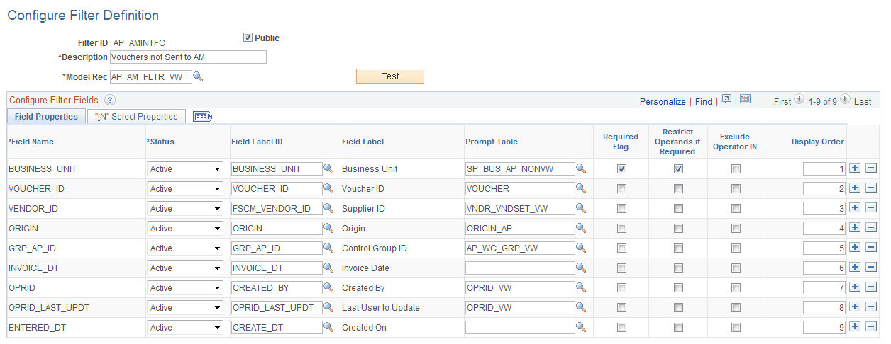Lookup Field Label ID for VOUCHER_ID
Viewport: 891px width, 344px height.
(x=328, y=189)
